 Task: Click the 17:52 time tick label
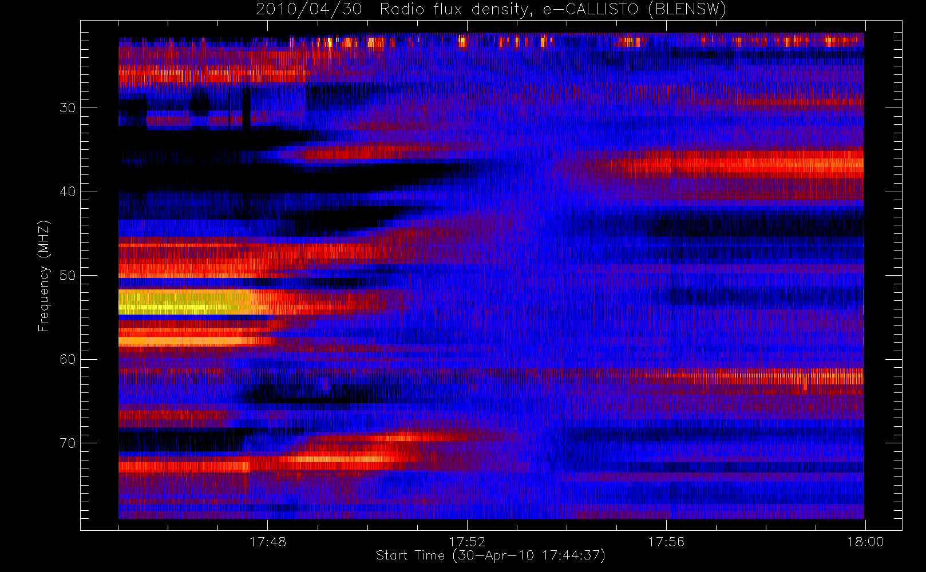[x=467, y=542]
